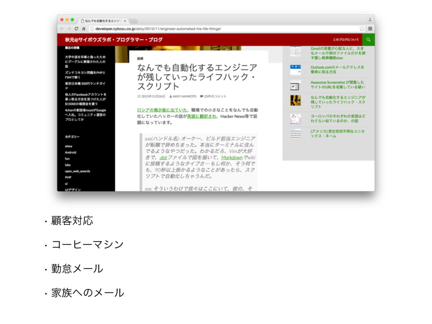
Task: Select the alexa category
Action: 69,146
